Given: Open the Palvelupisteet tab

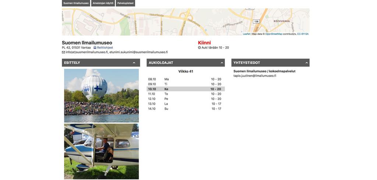Looking at the screenshot, I should [x=125, y=3].
